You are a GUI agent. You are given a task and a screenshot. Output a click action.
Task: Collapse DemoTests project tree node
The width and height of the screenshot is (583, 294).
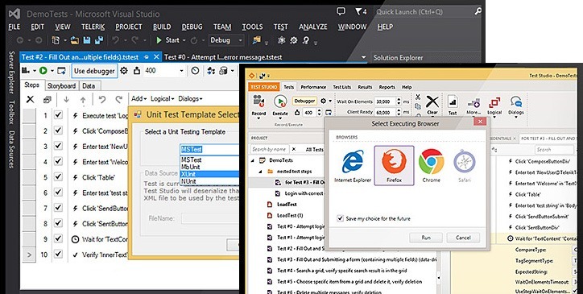253,160
